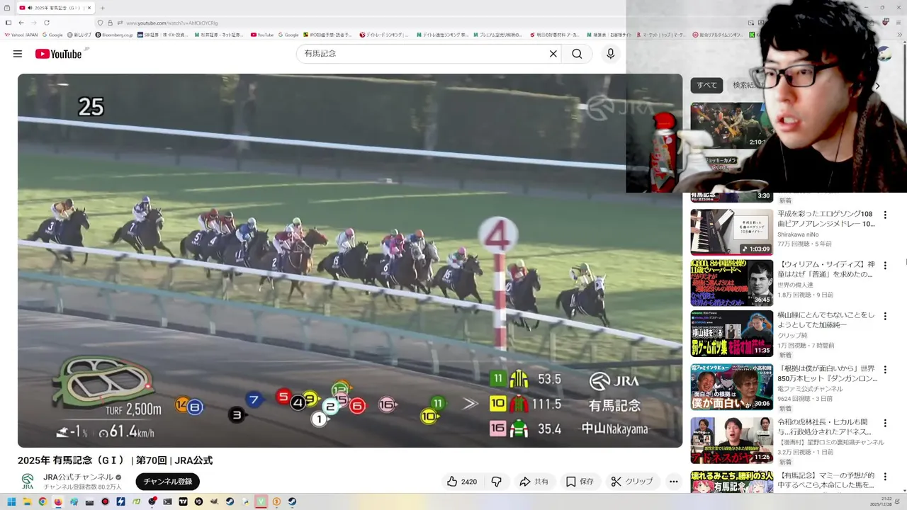The height and width of the screenshot is (510, 907).
Task: Create a clip with クリップ
Action: 632,482
